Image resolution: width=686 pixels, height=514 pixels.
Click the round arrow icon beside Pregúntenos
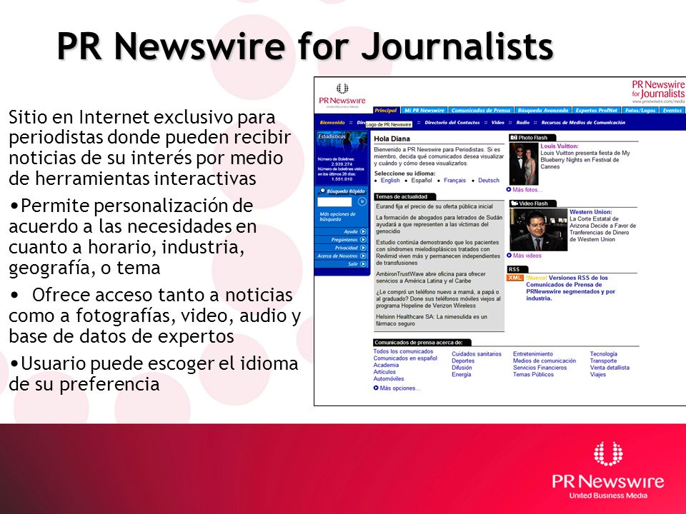pyautogui.click(x=363, y=240)
